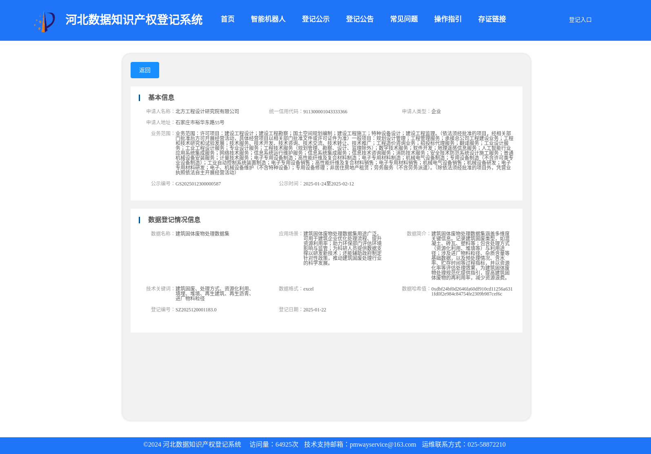Click the 业务范围 business scope paragraph

tap(344, 153)
